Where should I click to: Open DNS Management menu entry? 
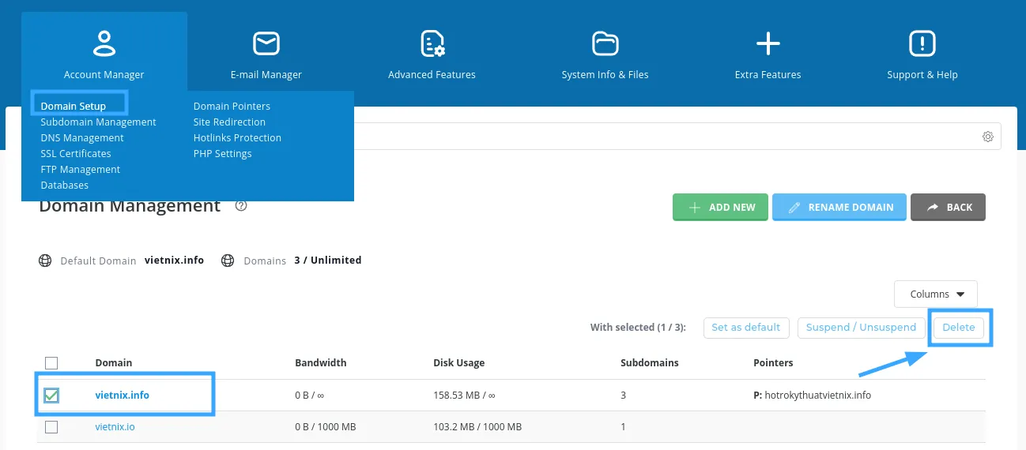click(82, 137)
